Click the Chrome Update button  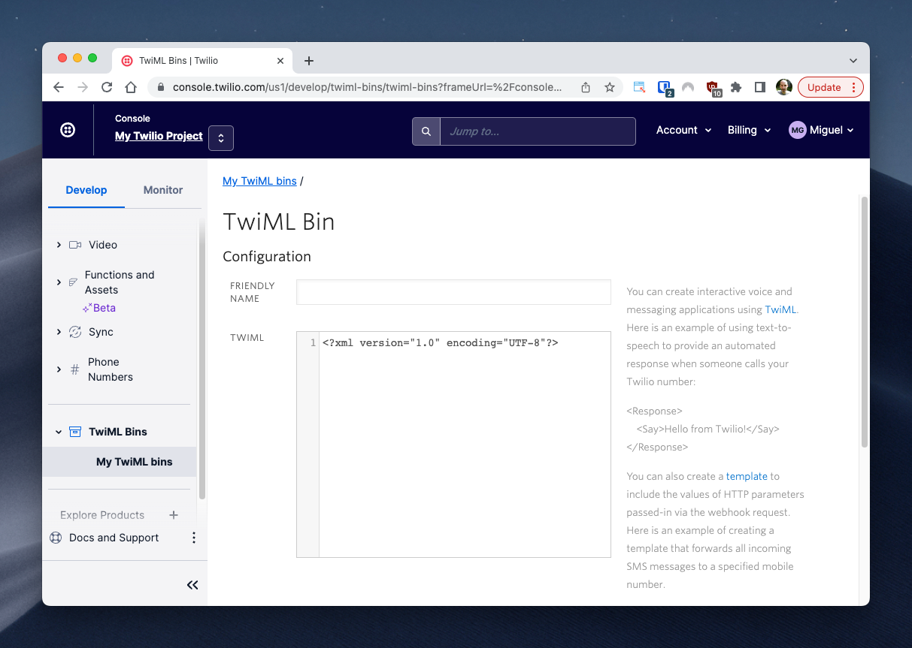pyautogui.click(x=831, y=87)
